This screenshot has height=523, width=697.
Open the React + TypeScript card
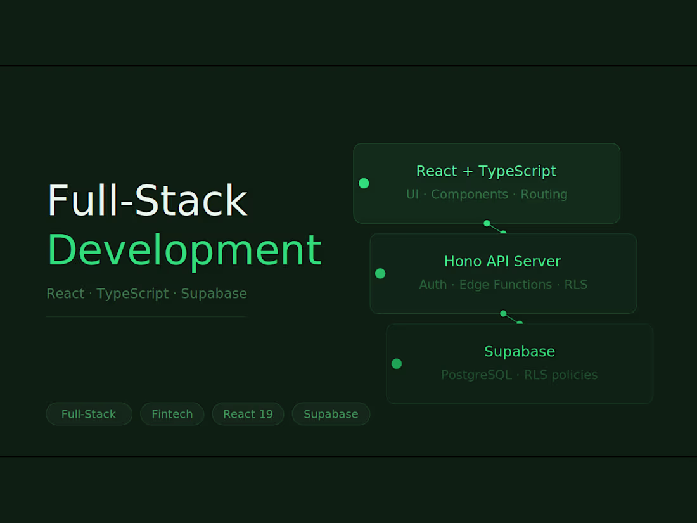tap(487, 183)
